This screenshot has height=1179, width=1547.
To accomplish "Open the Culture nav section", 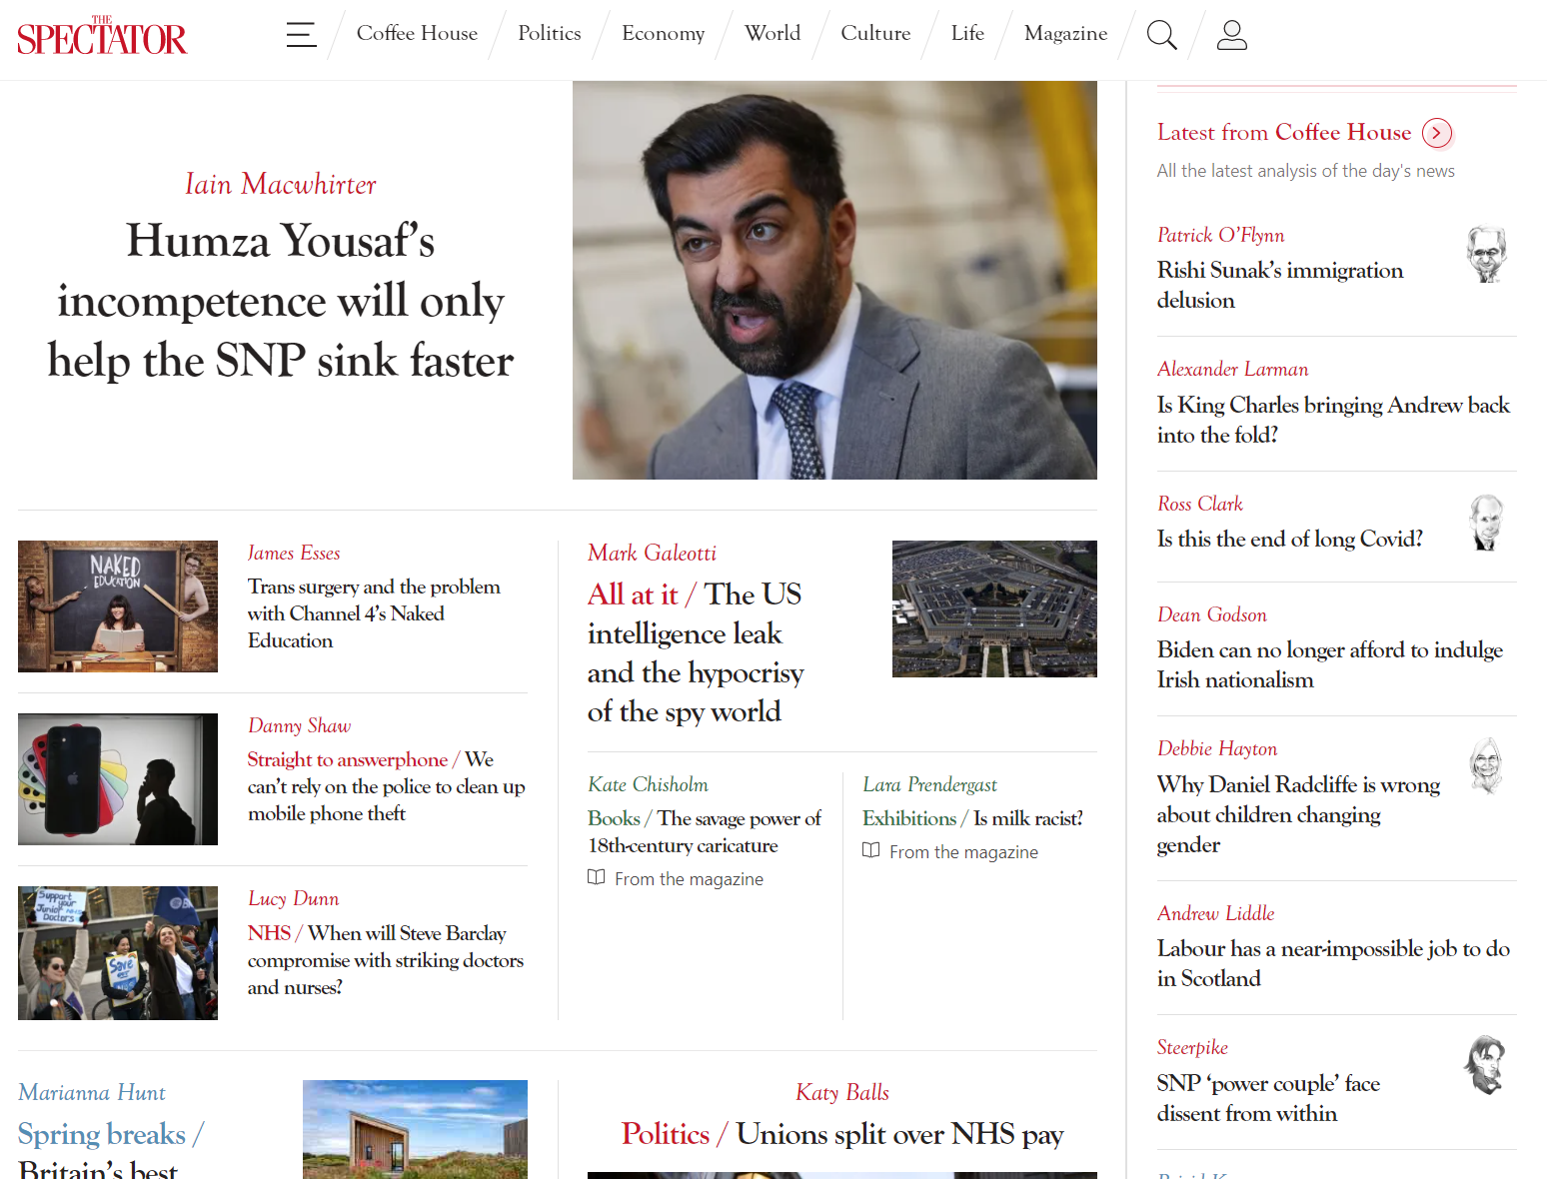I will (875, 34).
